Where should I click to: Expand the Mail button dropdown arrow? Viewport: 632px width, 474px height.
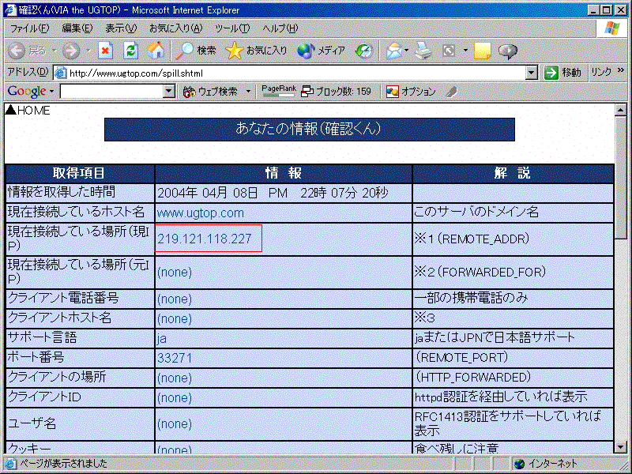(407, 51)
